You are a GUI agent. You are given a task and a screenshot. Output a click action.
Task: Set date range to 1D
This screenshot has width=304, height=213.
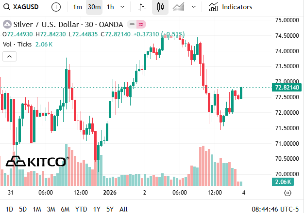9,209
